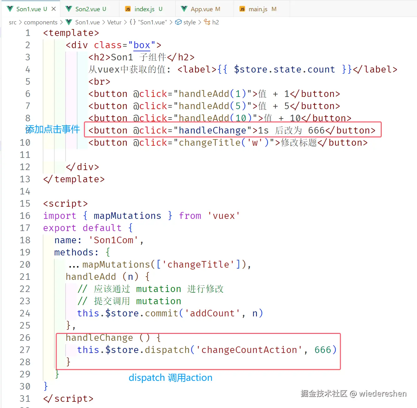Click the Vue icon on App.vue tab
Screen dimensions: 417x408
pyautogui.click(x=184, y=9)
